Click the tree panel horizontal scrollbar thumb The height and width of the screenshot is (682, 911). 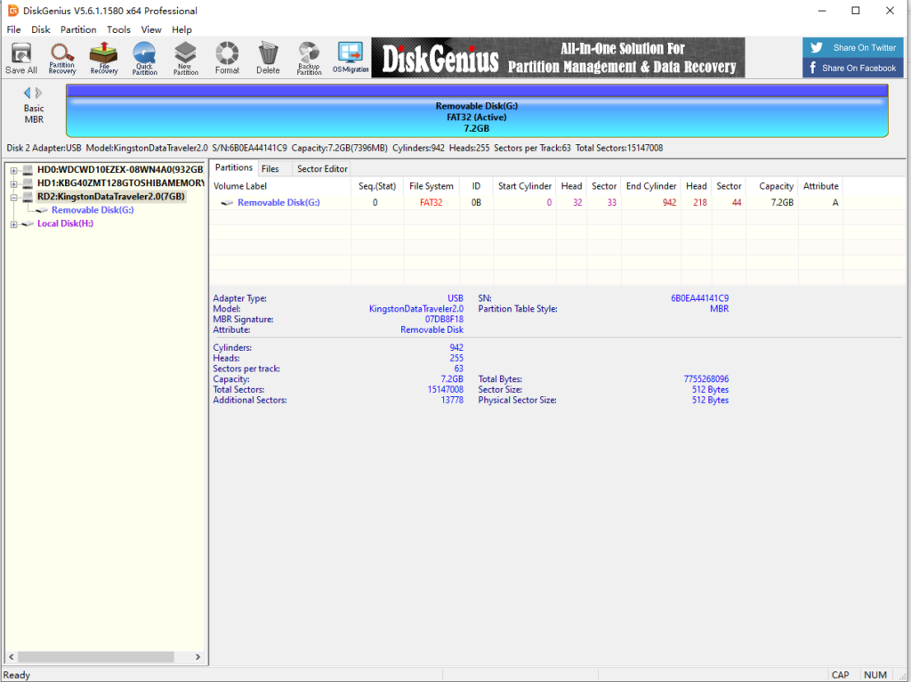(96, 657)
